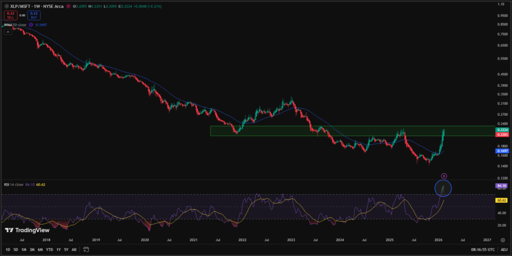Select the 1M time range

[x=24, y=250]
